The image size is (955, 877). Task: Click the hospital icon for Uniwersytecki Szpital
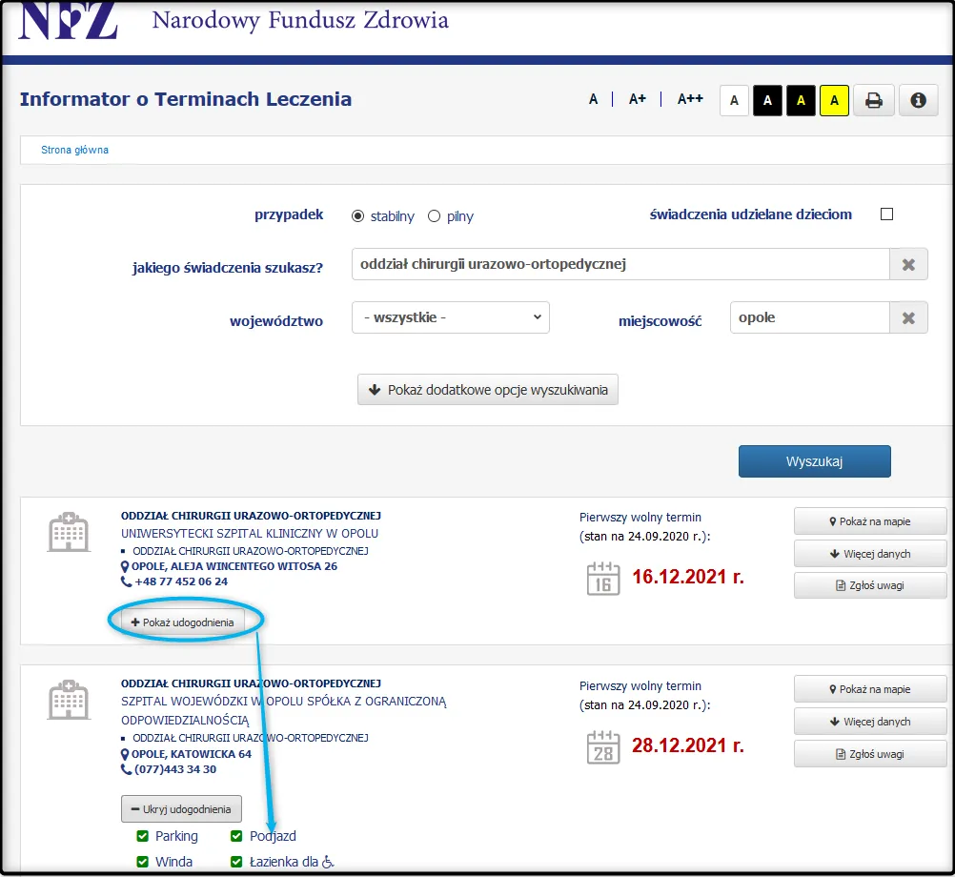click(68, 531)
